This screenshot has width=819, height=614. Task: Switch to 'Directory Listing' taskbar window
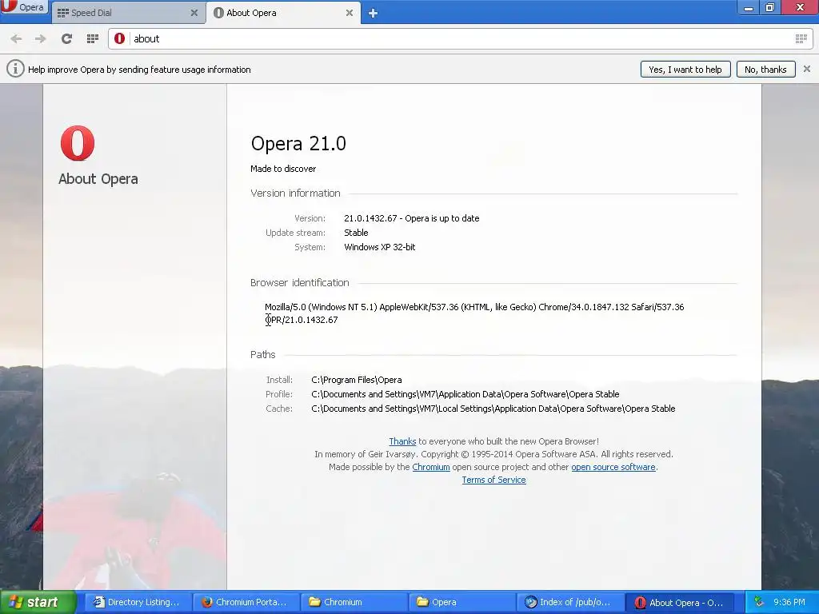click(137, 602)
